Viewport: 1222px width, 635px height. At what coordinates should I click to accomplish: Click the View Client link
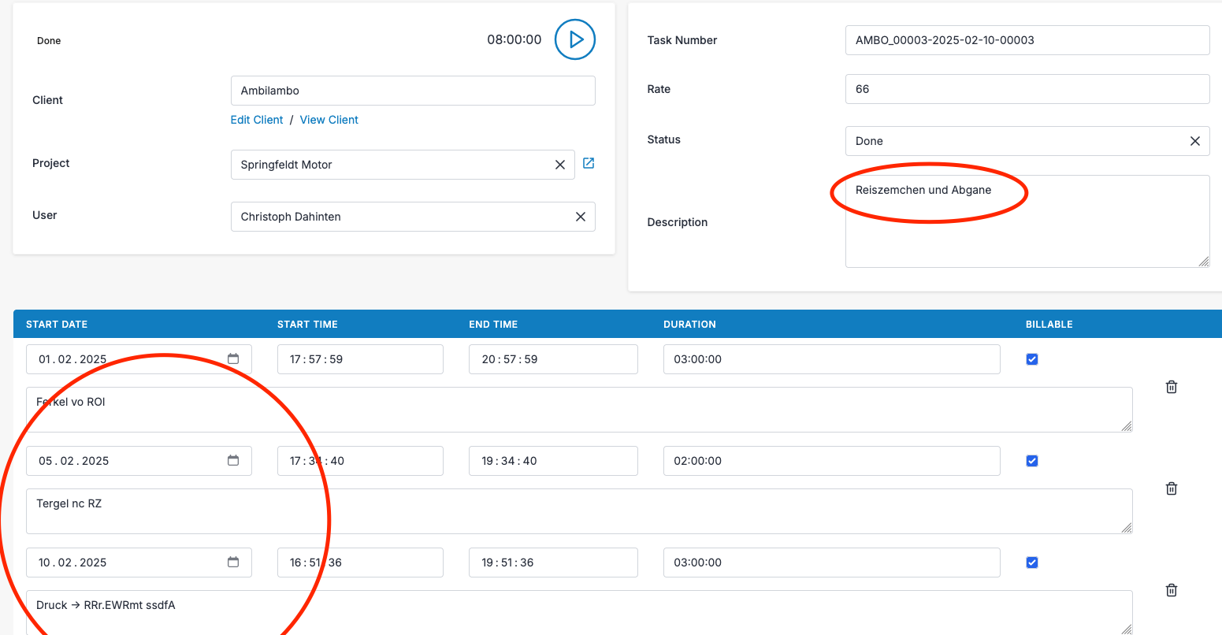click(x=329, y=120)
